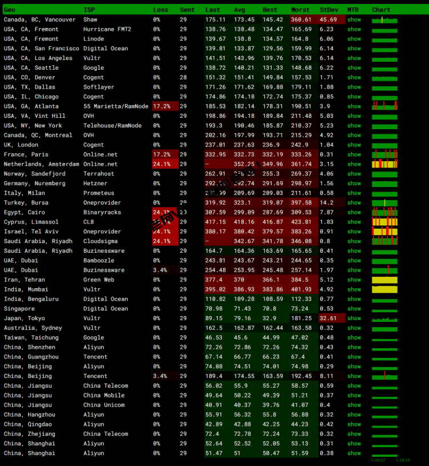Open the MTR show link for Canada, BC, Vancouver
This screenshot has height=466, width=429.
click(354, 19)
